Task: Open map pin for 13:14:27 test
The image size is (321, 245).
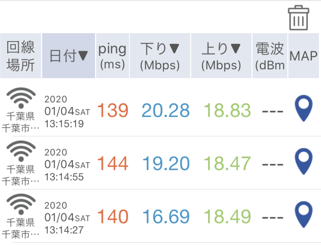Action: pos(304,214)
